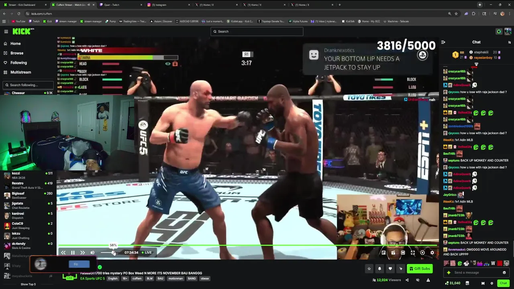514x289 pixels.
Task: Open a new browser tab
Action: (340, 5)
